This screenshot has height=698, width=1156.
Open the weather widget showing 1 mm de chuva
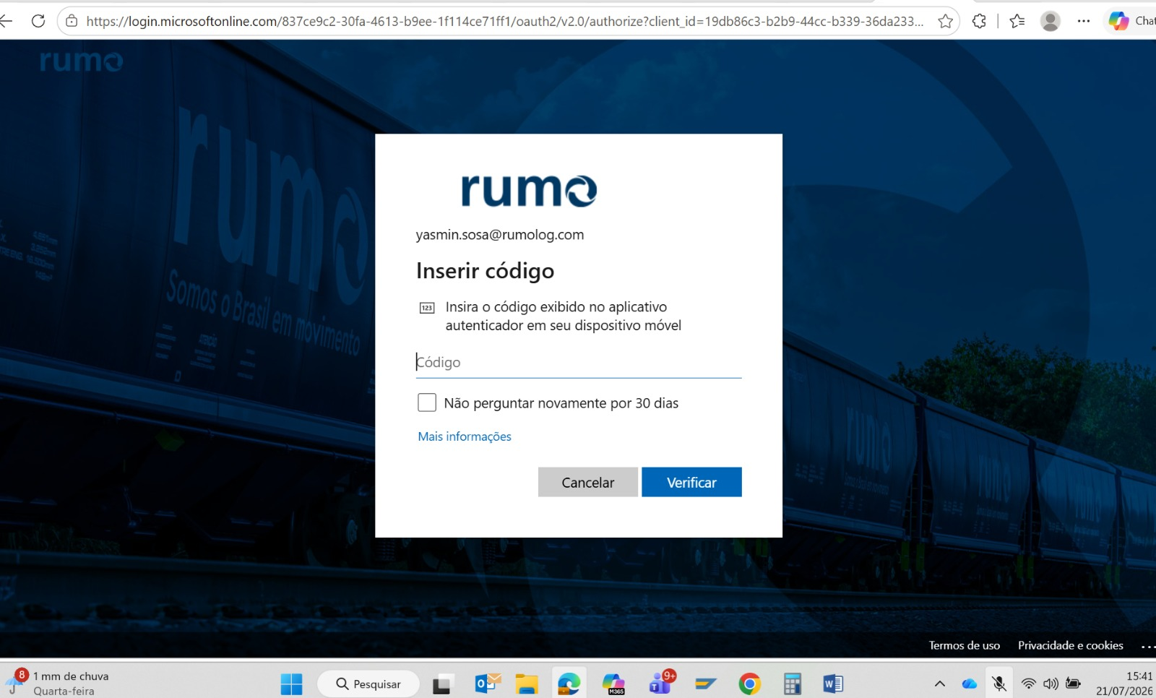pos(58,684)
